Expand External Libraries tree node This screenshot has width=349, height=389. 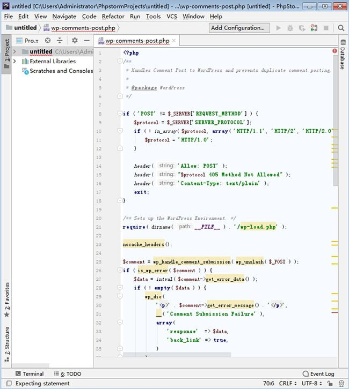point(14,61)
